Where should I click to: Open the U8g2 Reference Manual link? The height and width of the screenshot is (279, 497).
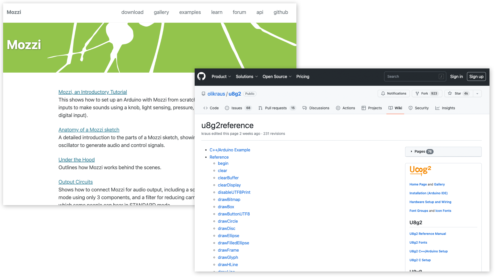(x=428, y=234)
